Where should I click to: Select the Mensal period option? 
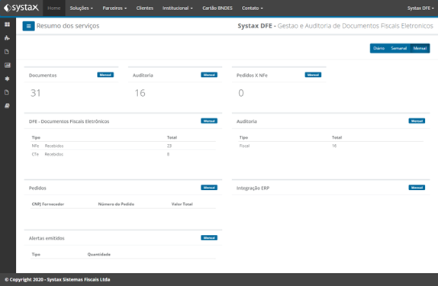click(x=420, y=48)
